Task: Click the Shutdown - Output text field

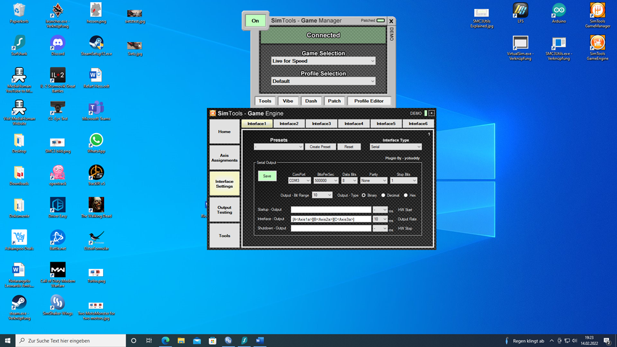Action: point(331,228)
